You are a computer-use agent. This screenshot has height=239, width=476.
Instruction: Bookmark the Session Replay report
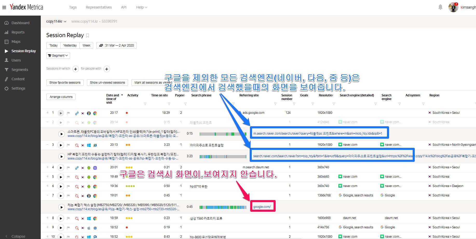pos(88,36)
